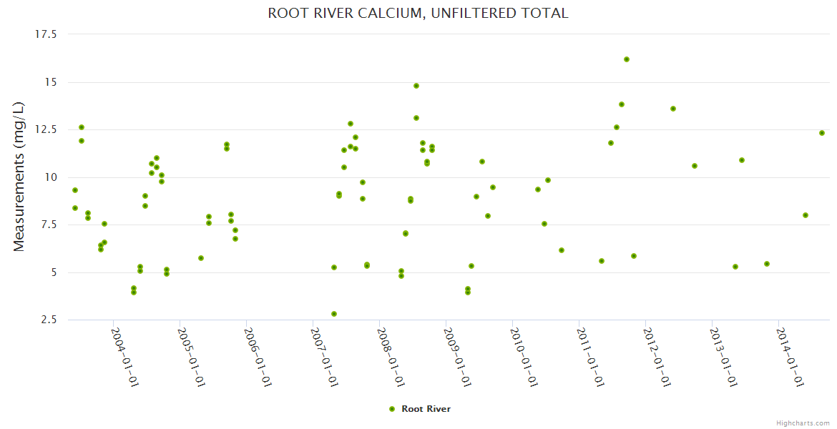Screen dimensions: 837x429
Task: Select the lowest data point near 2.5 mg/L
Action: click(x=334, y=314)
